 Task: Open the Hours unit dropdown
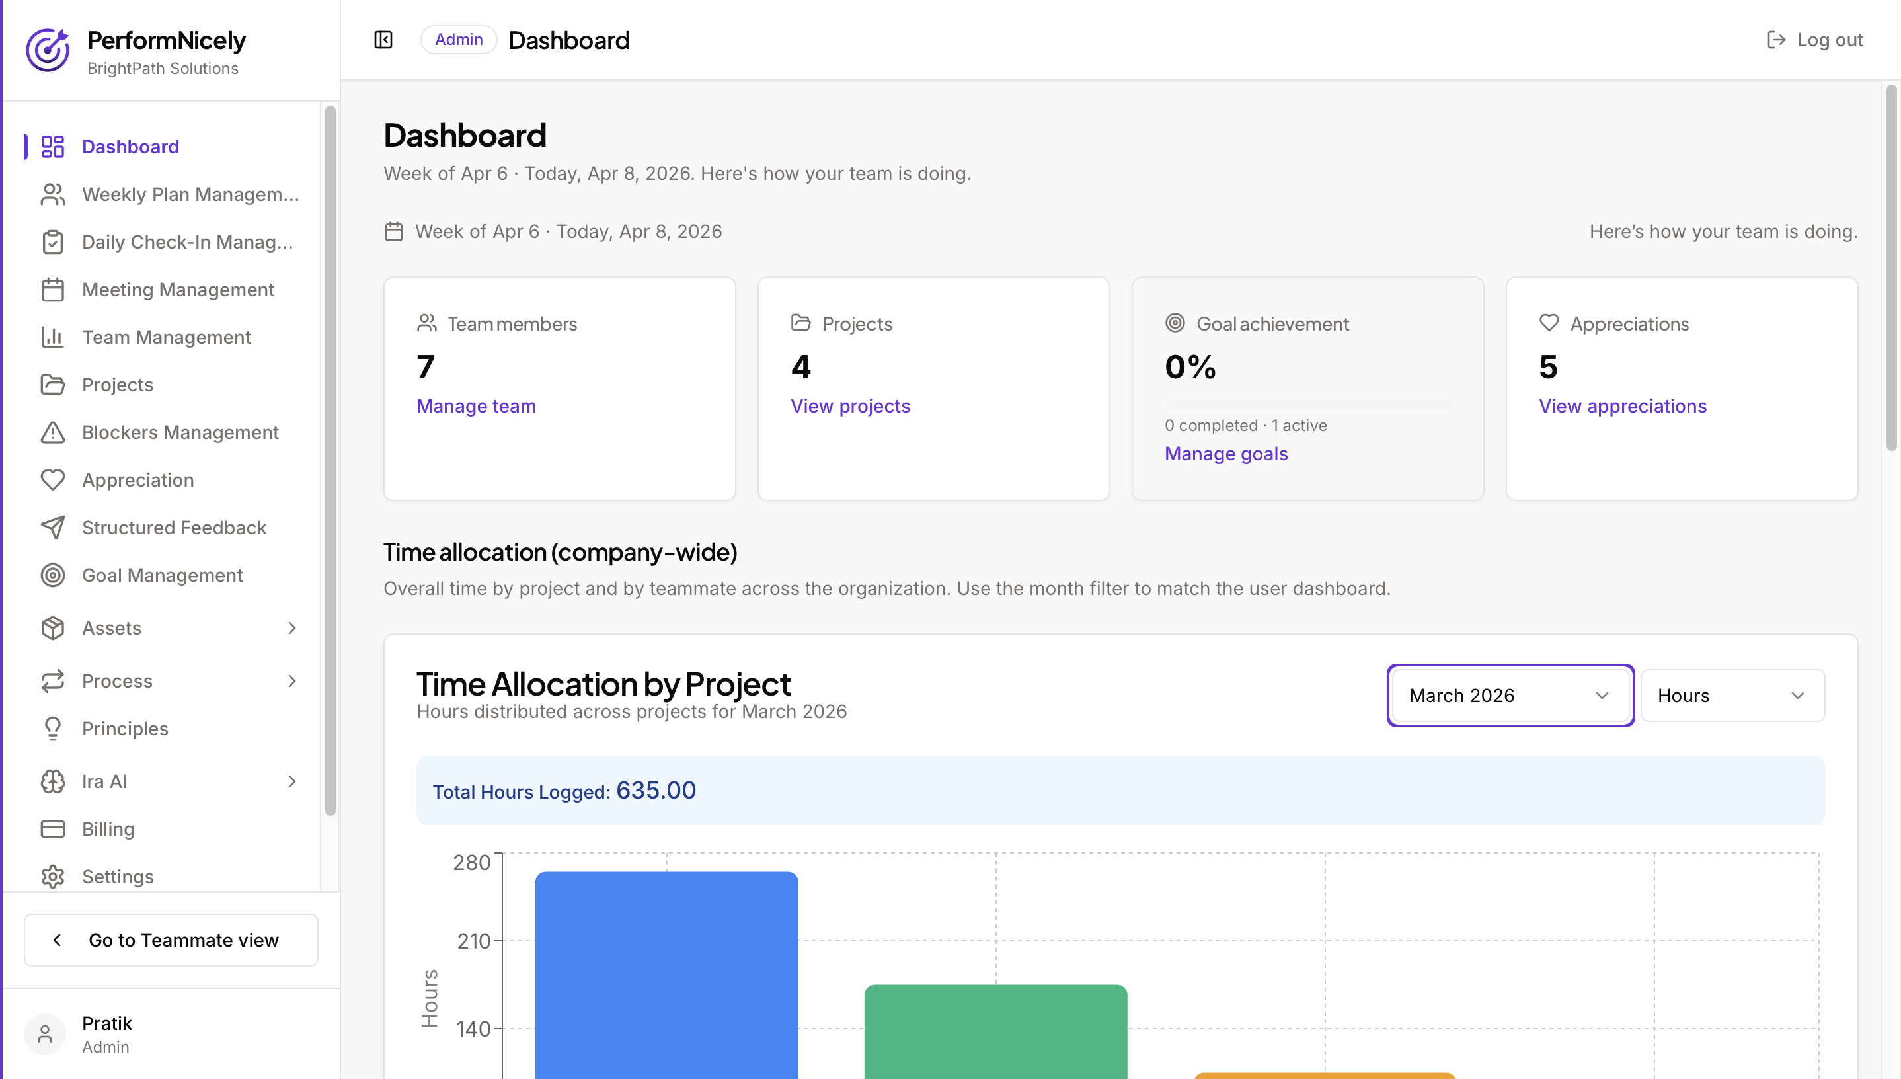(1732, 695)
